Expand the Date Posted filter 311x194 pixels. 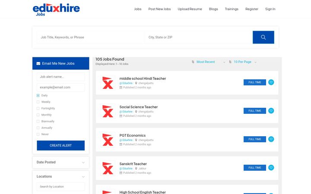pos(61,163)
